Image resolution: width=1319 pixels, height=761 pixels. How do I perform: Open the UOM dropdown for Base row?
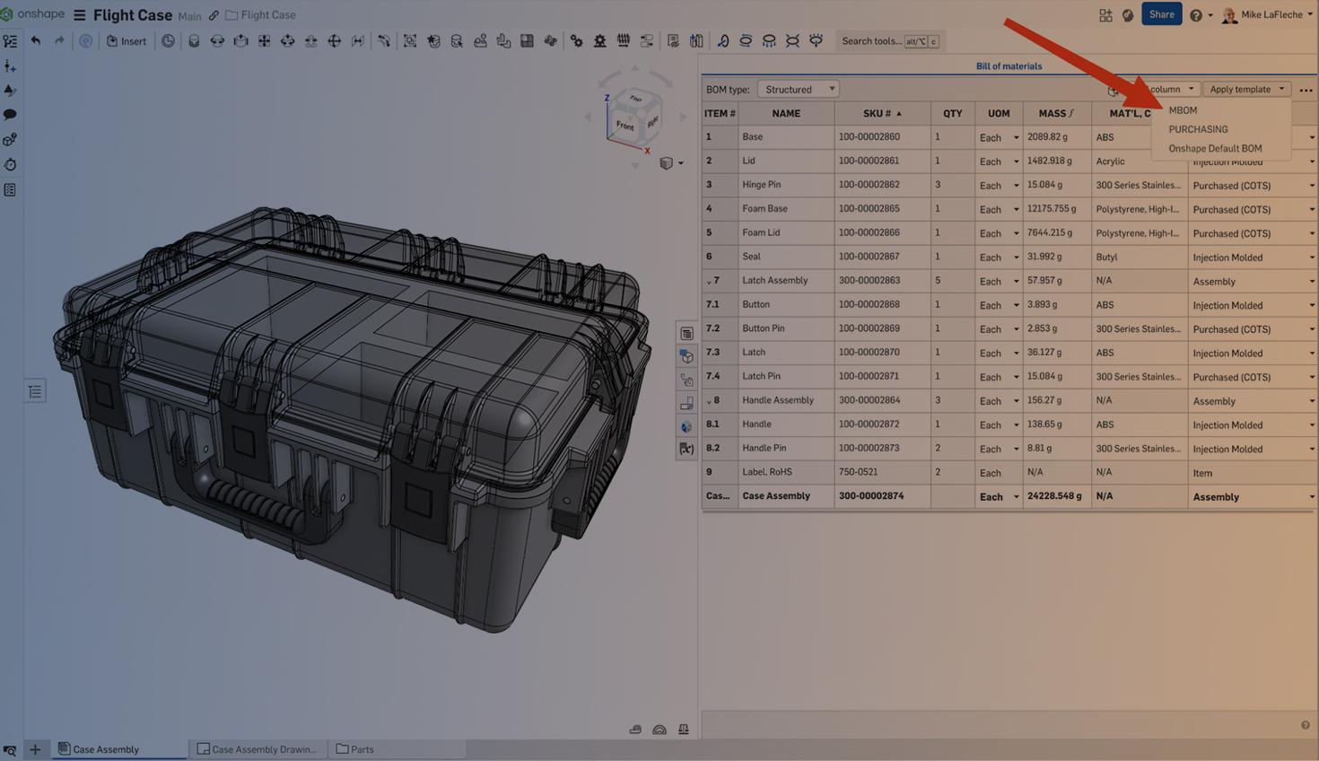[1016, 138]
